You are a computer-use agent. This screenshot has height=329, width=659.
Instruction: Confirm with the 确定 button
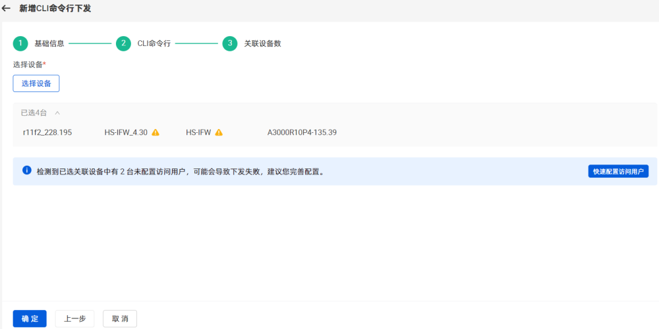tap(30, 318)
